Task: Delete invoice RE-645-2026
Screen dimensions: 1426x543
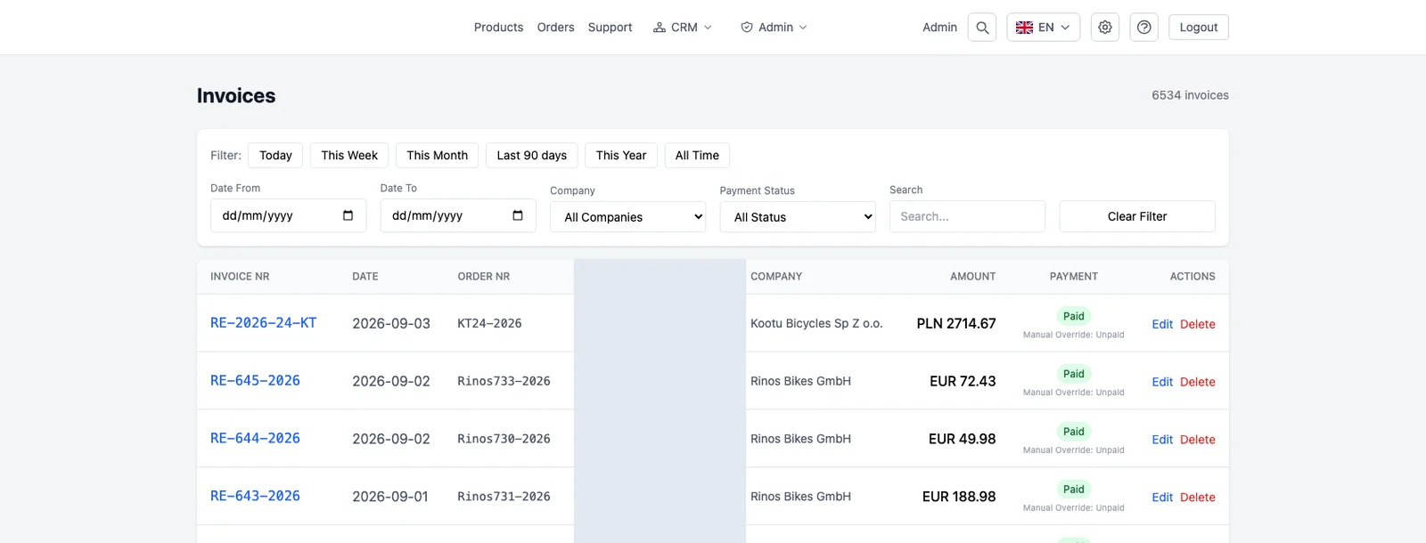Action: click(1198, 382)
